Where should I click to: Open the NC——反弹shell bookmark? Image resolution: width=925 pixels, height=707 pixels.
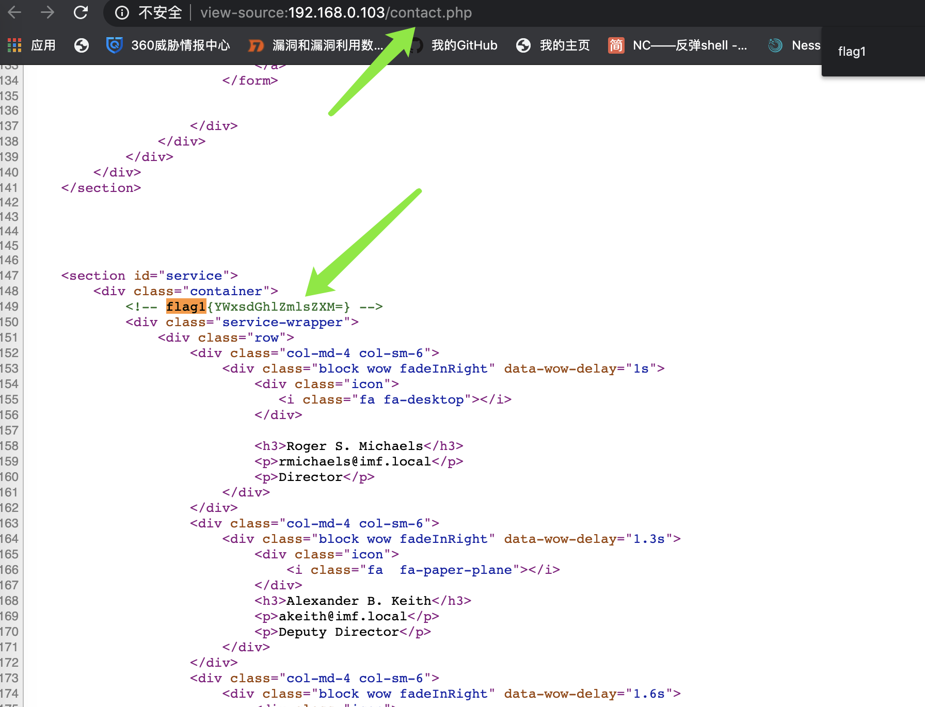click(x=678, y=45)
